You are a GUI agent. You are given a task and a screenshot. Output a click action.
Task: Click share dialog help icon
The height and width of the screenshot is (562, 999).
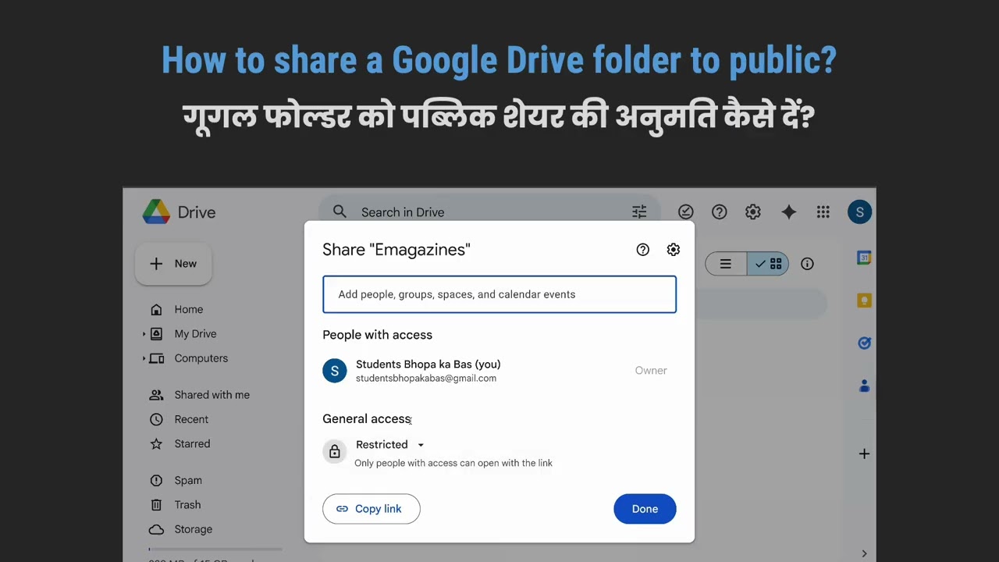click(643, 250)
